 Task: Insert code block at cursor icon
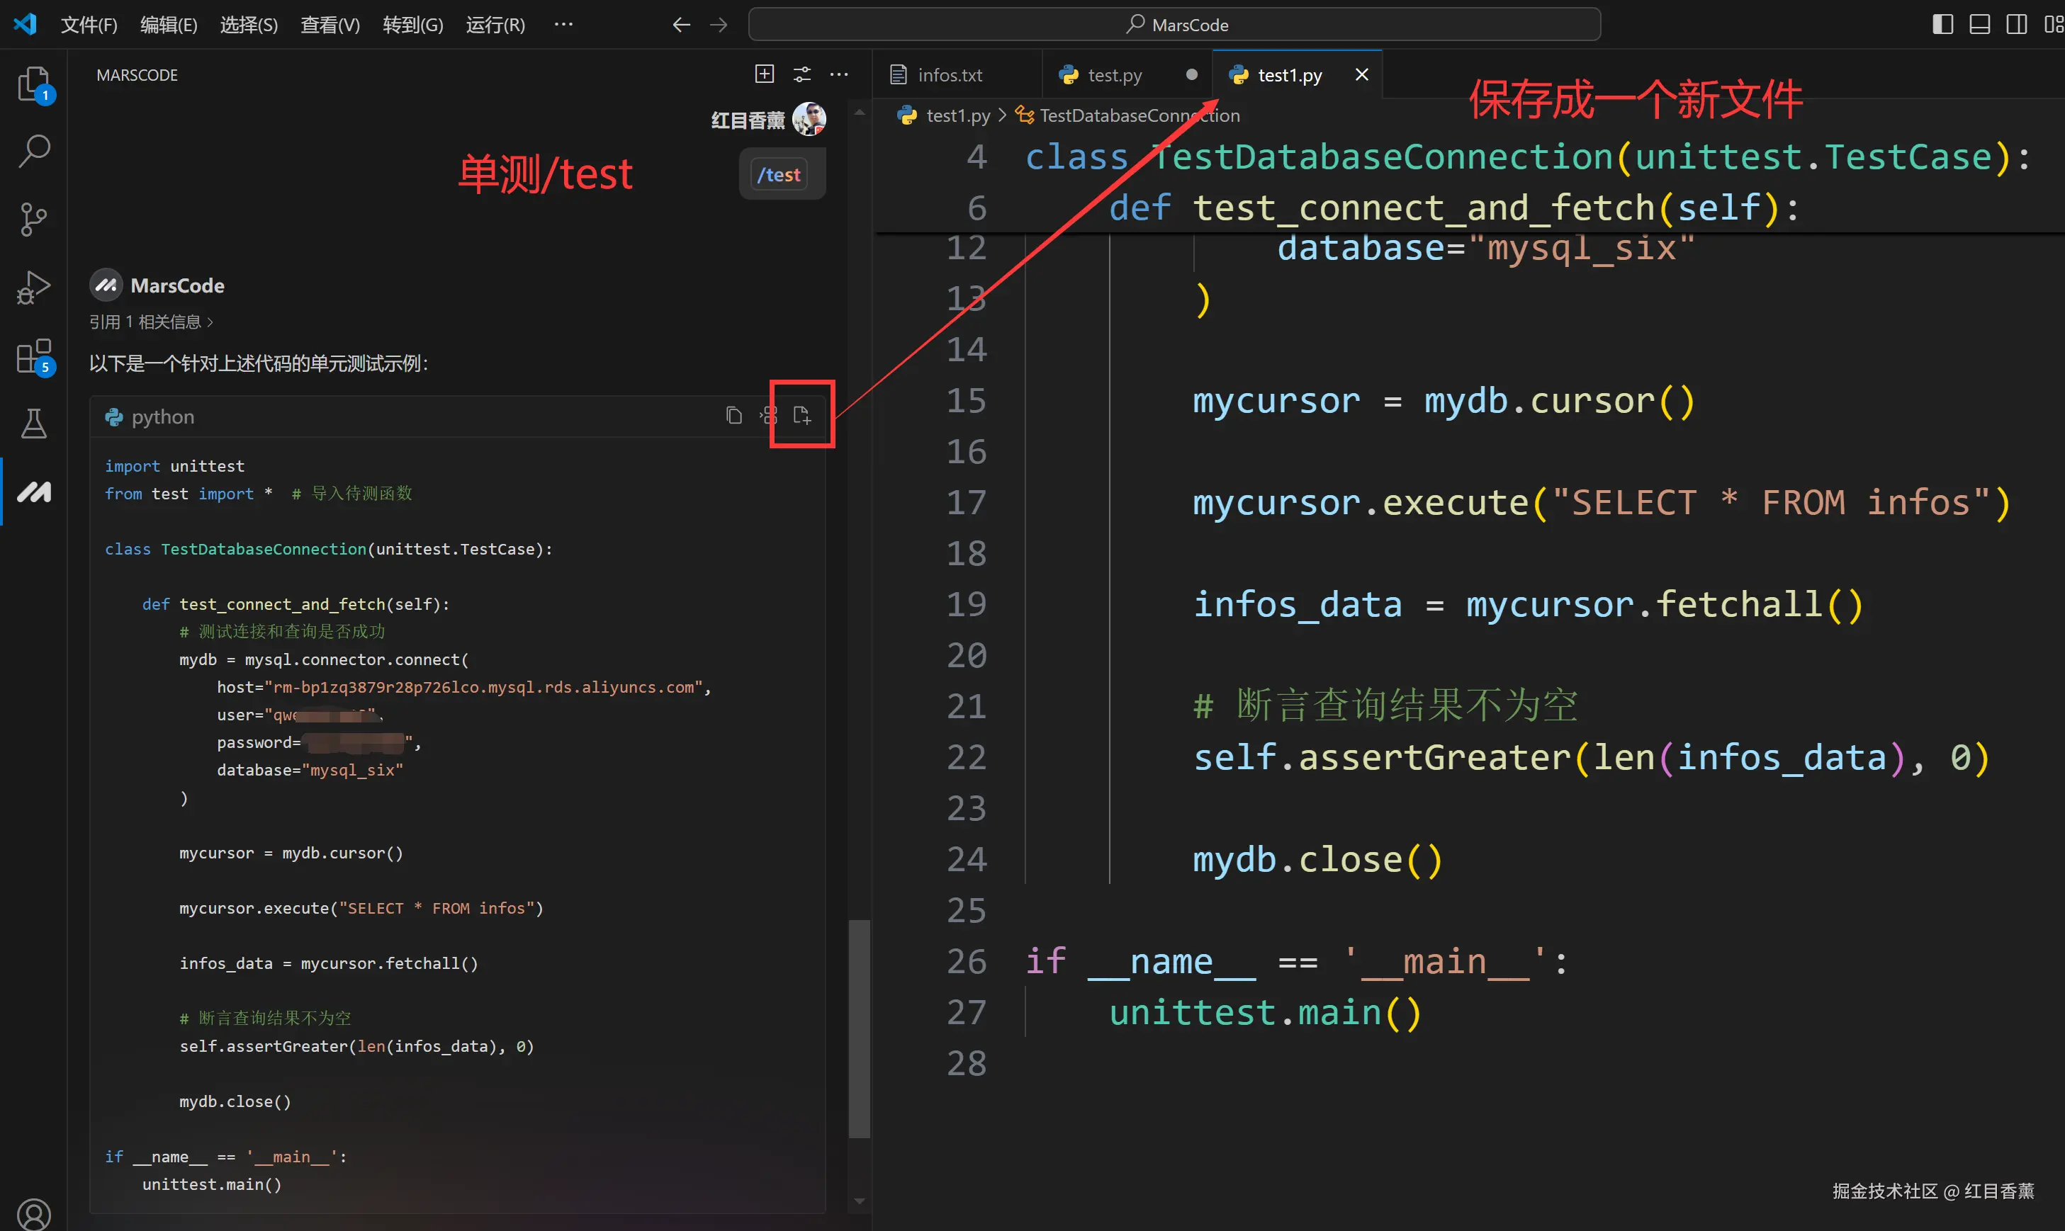click(x=769, y=416)
